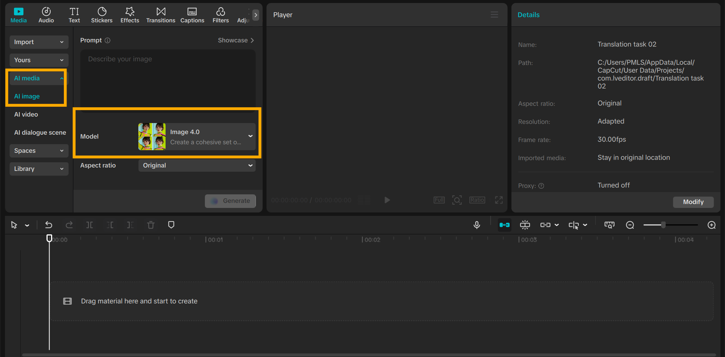This screenshot has height=357, width=725.
Task: Toggle auto snapping on timeline
Action: coord(525,225)
